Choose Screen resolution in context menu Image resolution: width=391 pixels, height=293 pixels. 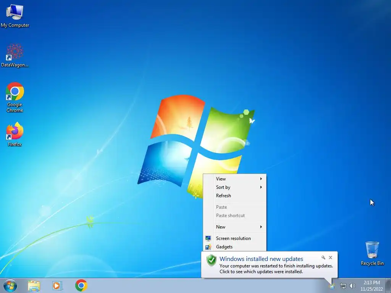point(235,238)
